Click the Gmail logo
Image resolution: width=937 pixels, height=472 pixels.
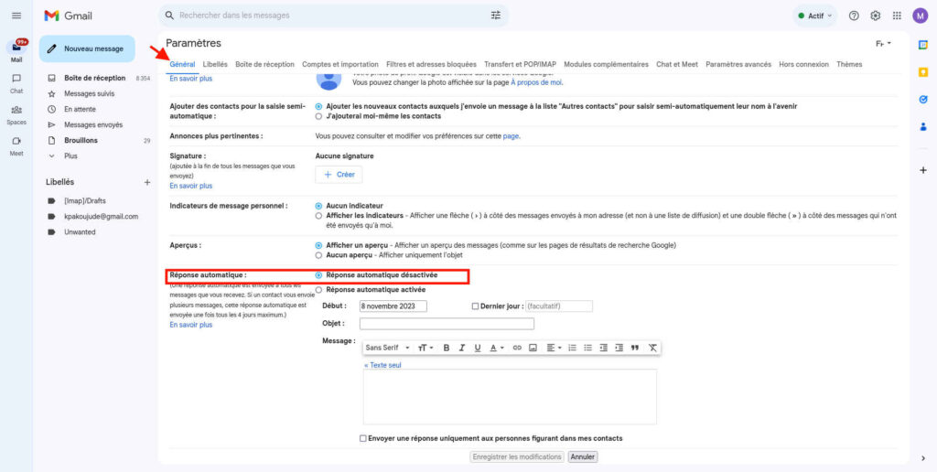coord(68,16)
